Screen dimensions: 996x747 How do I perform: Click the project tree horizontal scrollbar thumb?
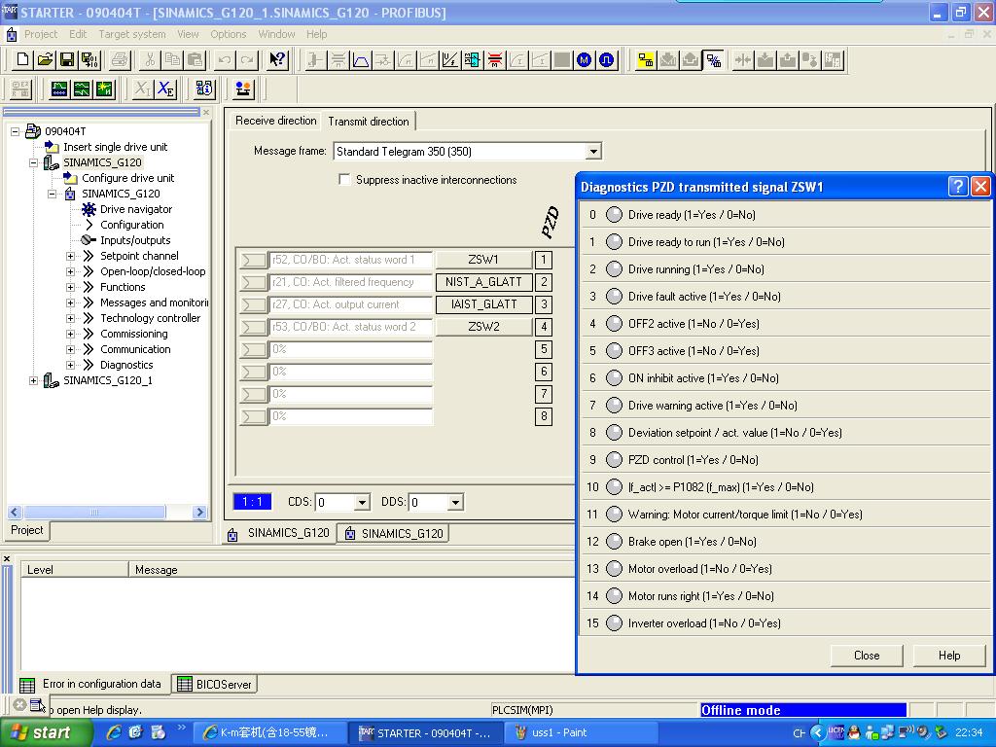point(94,512)
